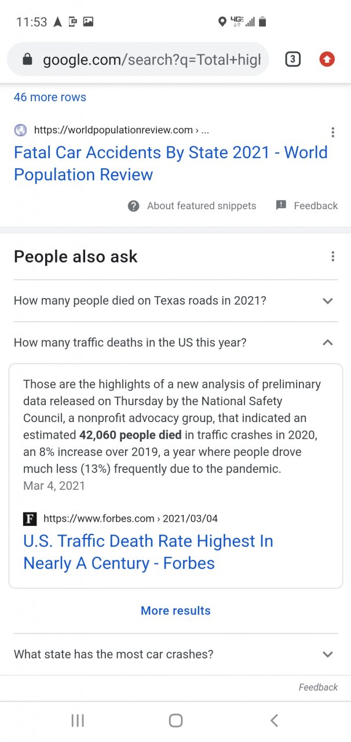Tap the lock icon in address bar
The width and height of the screenshot is (351, 742).
click(x=27, y=59)
